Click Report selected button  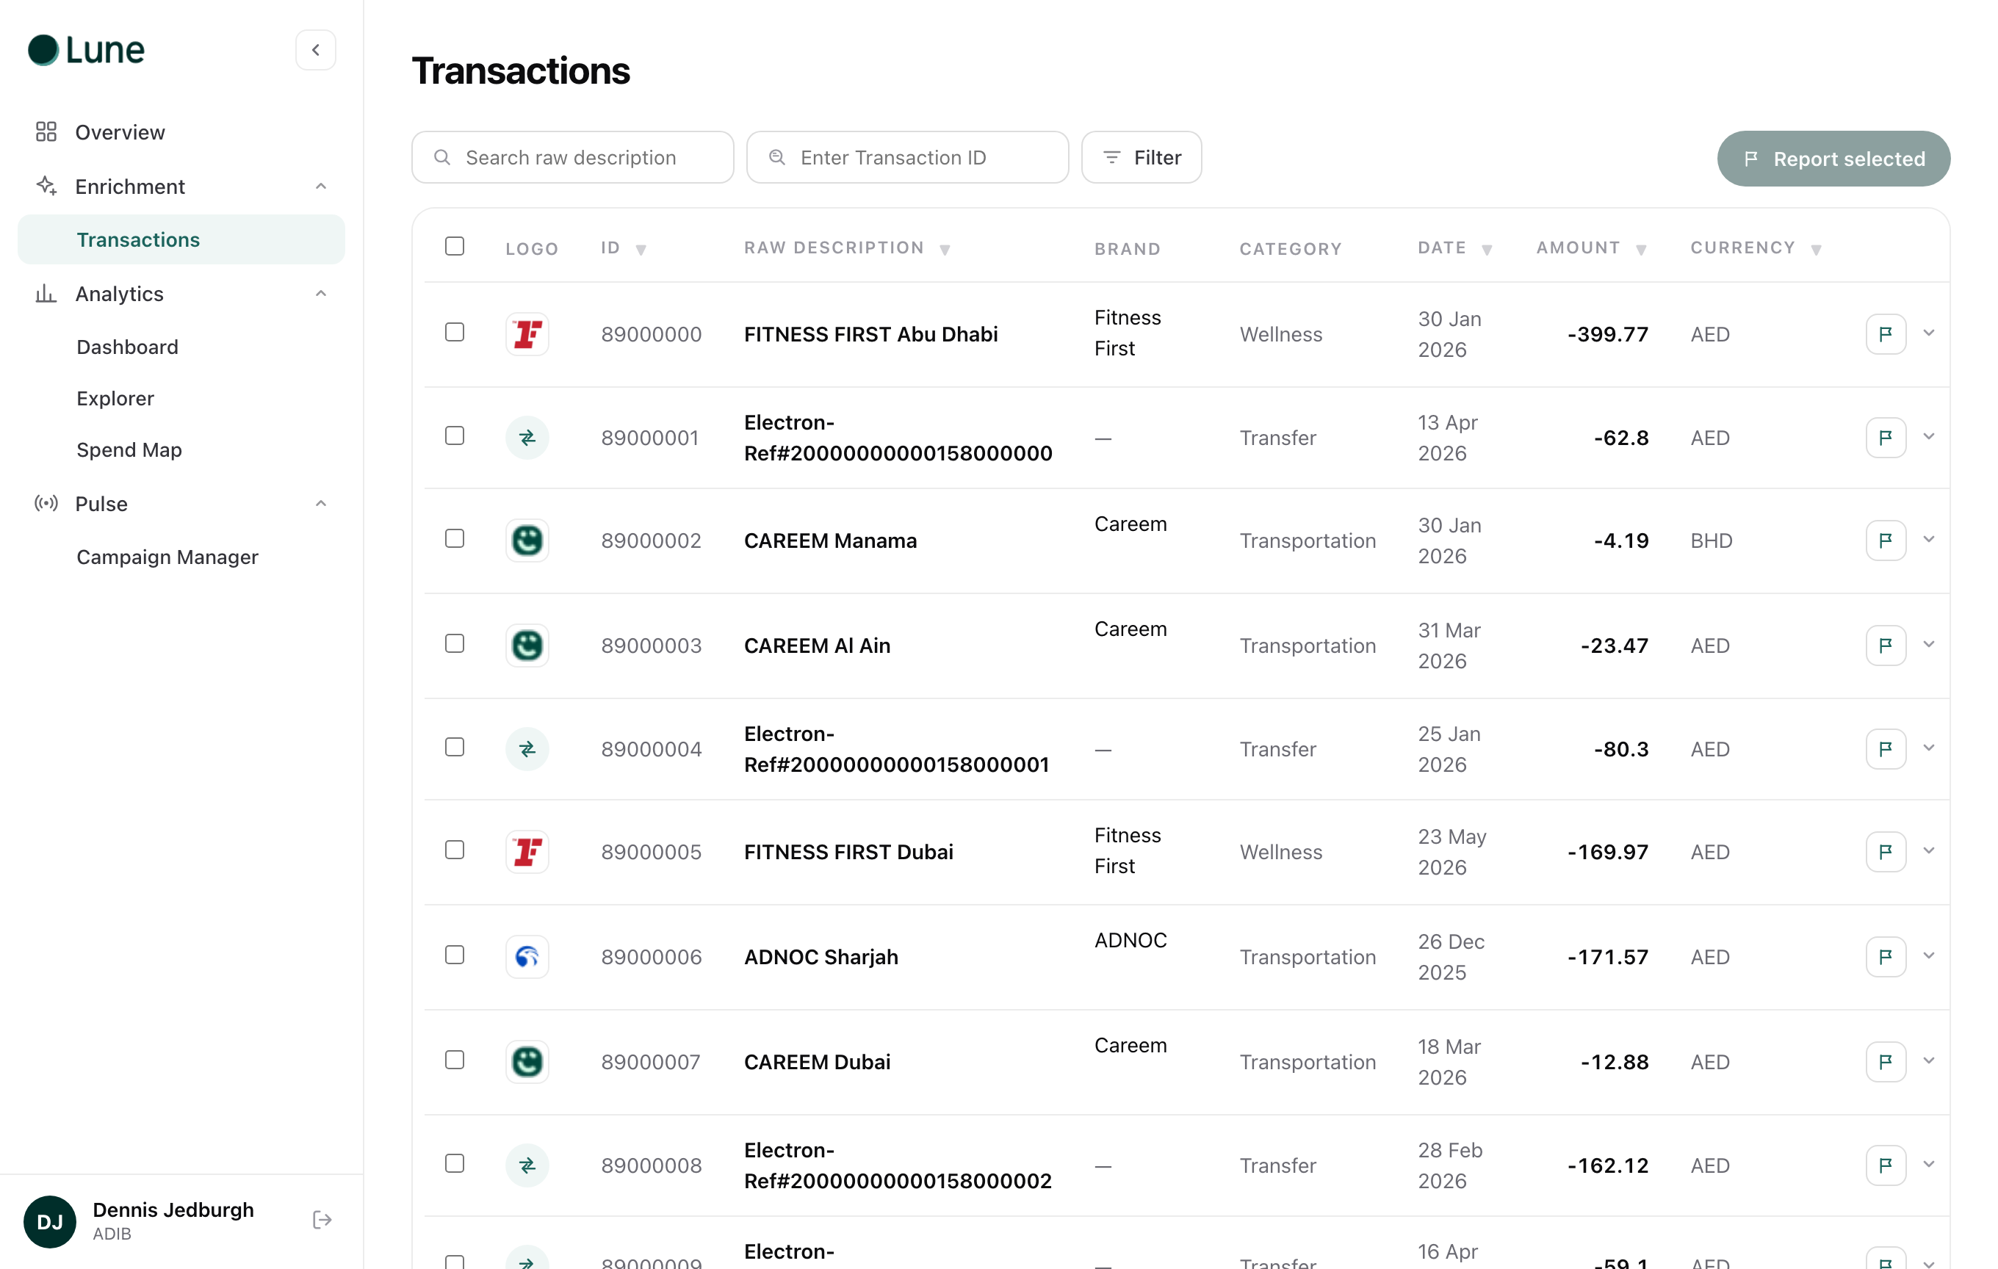(x=1833, y=159)
